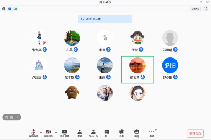
Task: Open the meeting info icon
Action: pos(4,9)
